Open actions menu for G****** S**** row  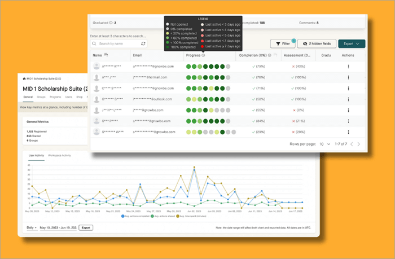pyautogui.click(x=348, y=99)
